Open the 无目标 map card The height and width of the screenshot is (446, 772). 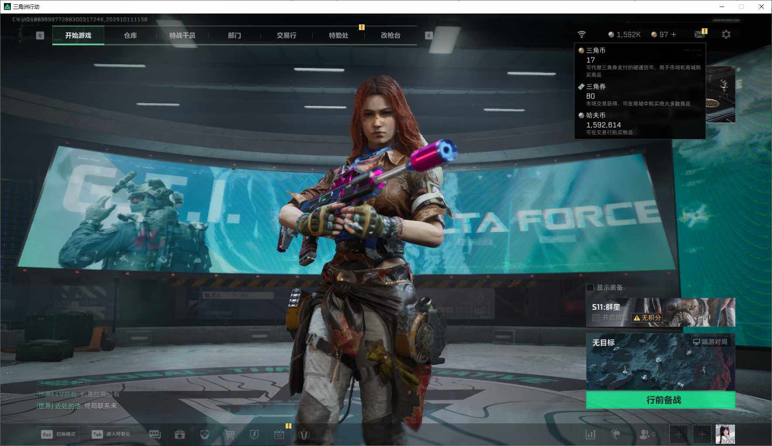click(660, 362)
